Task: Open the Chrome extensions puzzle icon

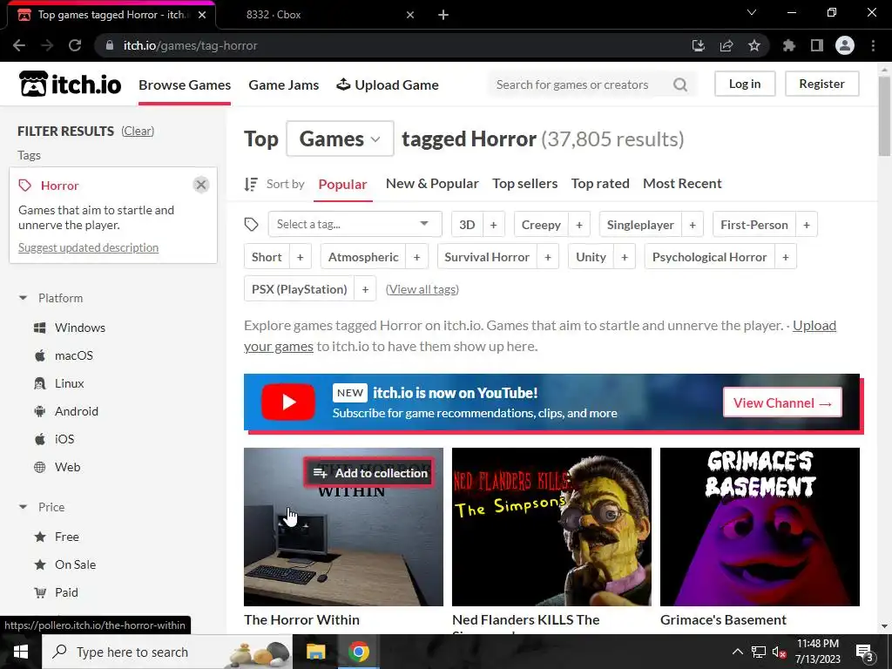Action: [x=788, y=45]
